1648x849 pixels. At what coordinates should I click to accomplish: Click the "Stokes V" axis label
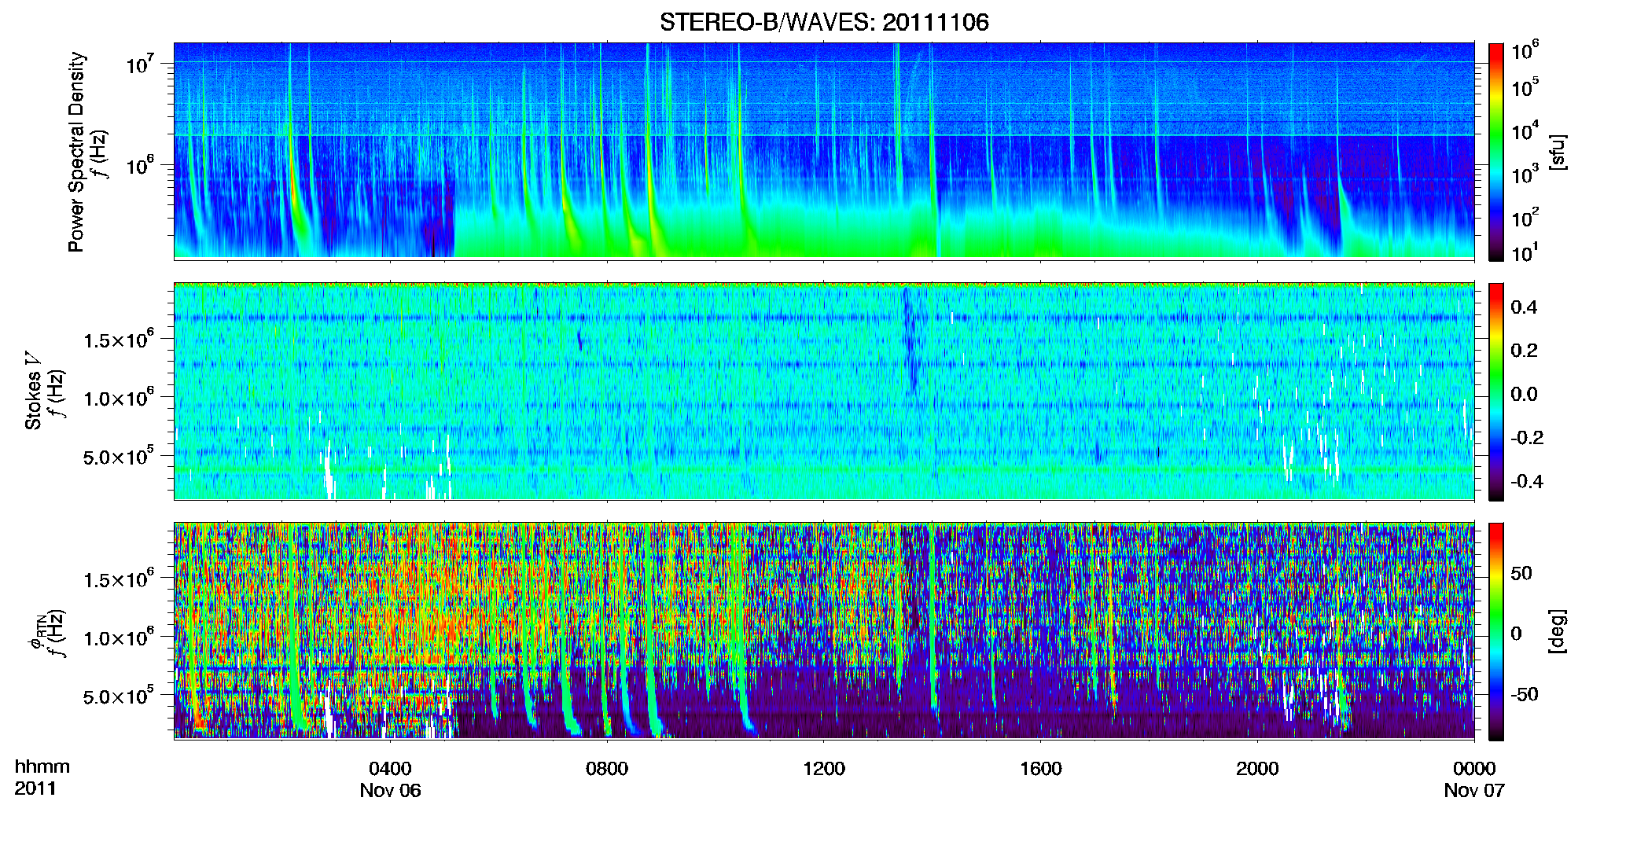(x=33, y=391)
